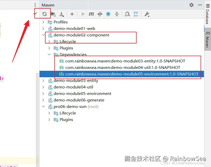Expand Lifecycle under pro06-demo-ssm
Image resolution: width=211 pixels, height=167 pixels.
pos(49,113)
